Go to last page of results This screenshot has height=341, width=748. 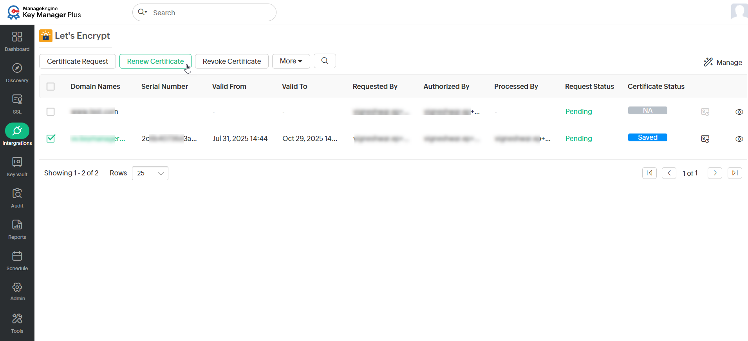point(735,173)
